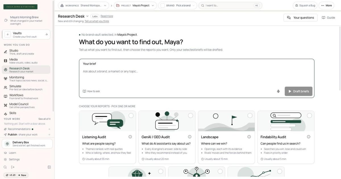Click the See all of it link
The image size is (341, 179).
pyautogui.click(x=44, y=119)
